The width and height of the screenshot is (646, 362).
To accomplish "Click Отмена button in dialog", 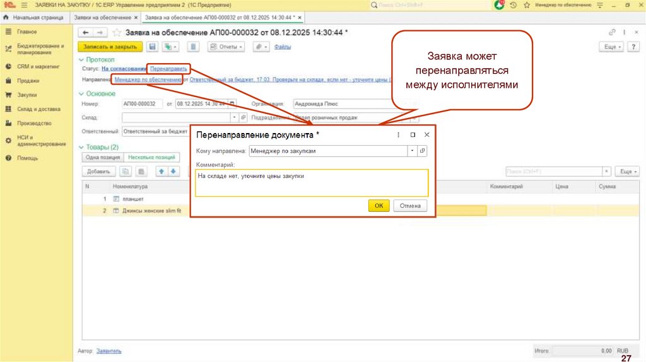I will tap(410, 206).
